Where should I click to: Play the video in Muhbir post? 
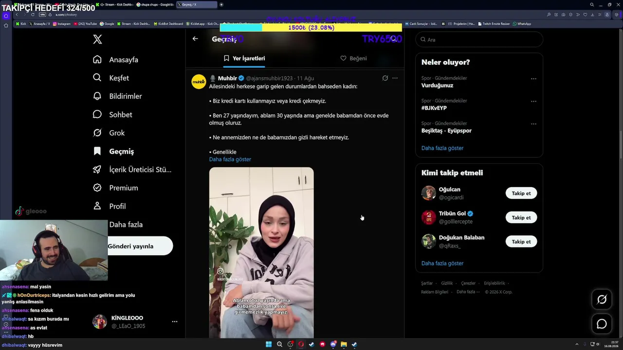(x=261, y=253)
